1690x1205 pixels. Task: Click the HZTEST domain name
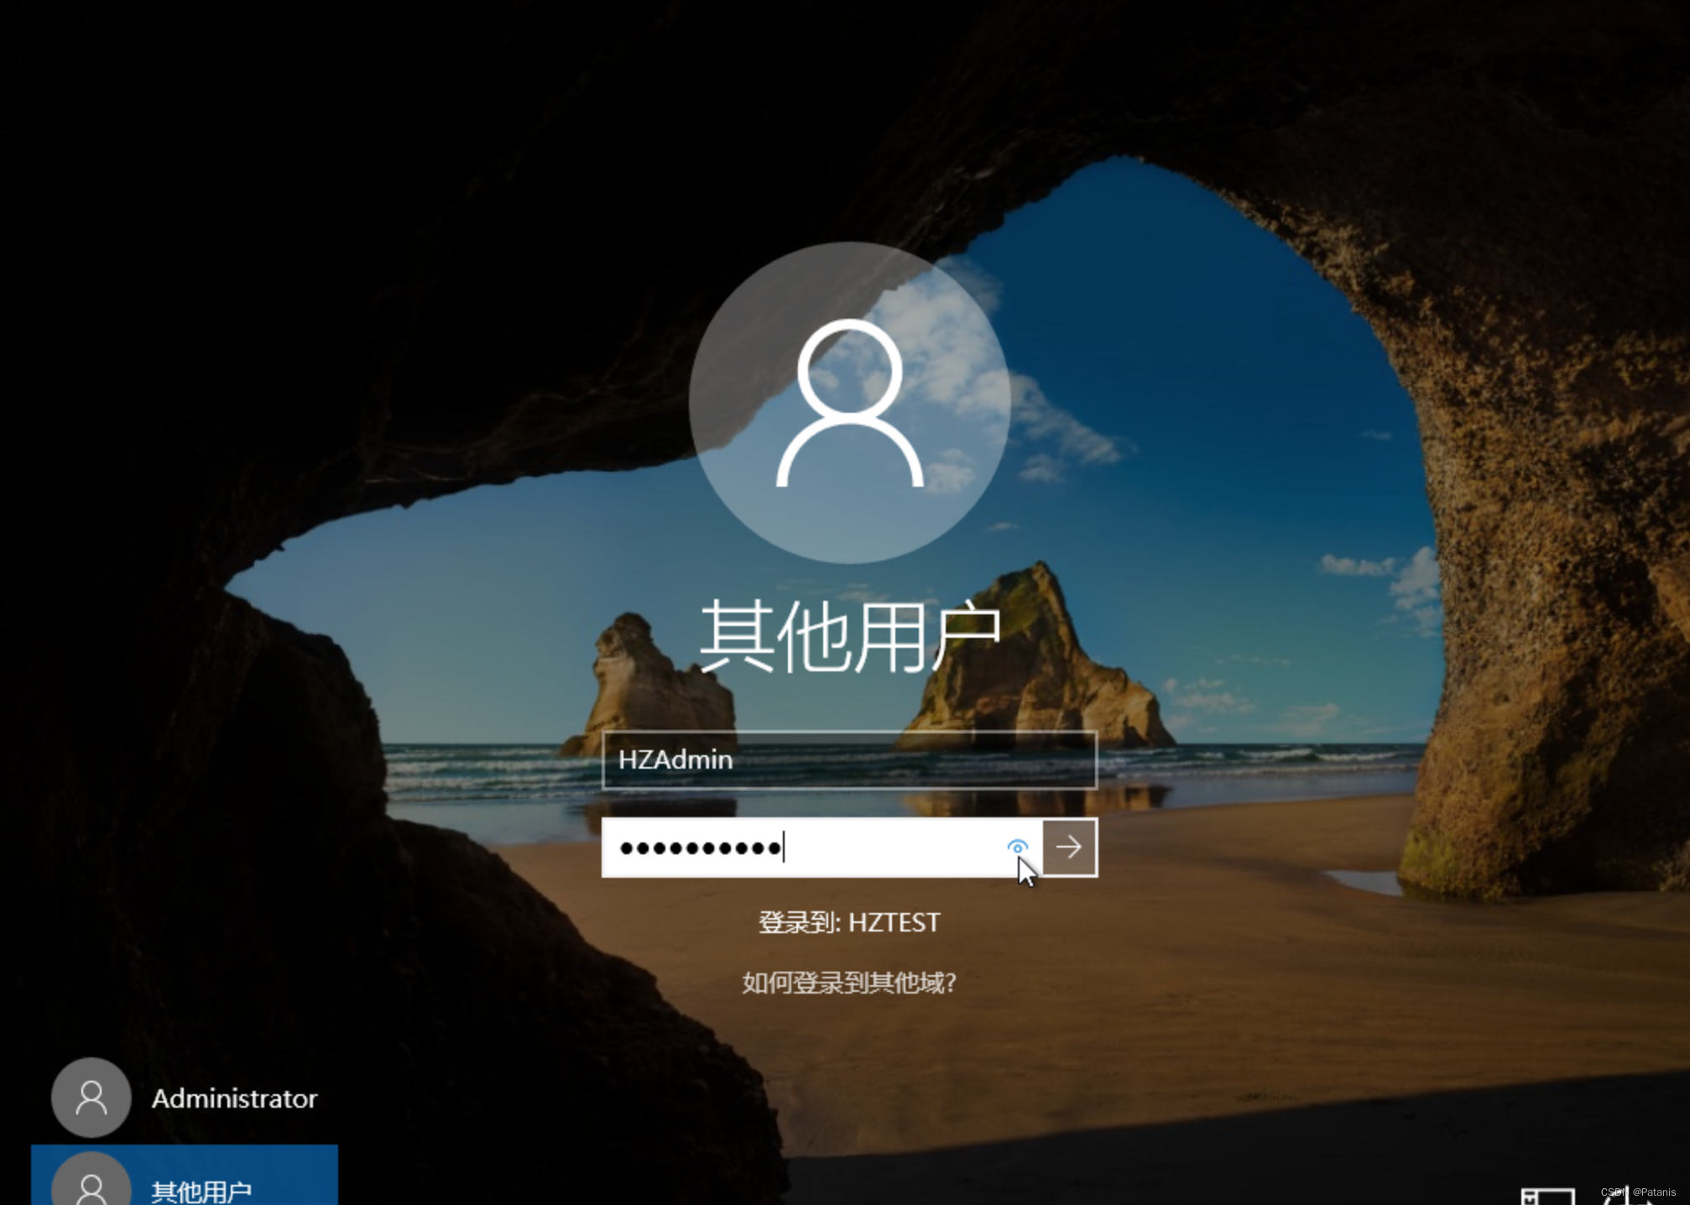pos(895,922)
